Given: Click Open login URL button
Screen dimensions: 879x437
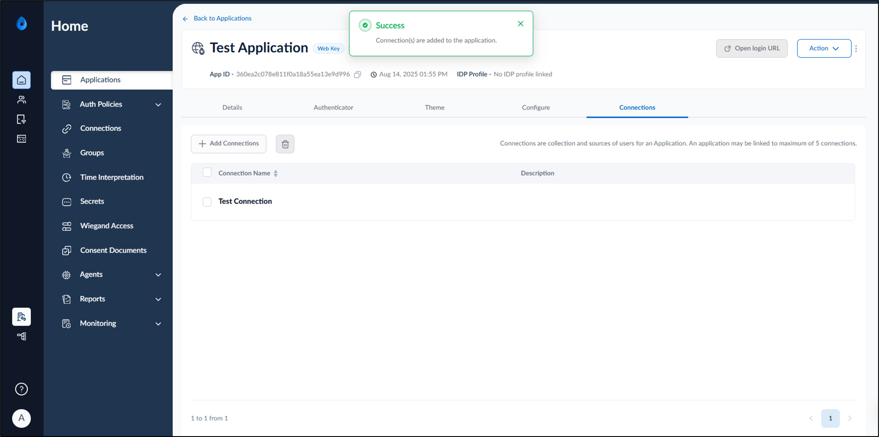Looking at the screenshot, I should [752, 49].
